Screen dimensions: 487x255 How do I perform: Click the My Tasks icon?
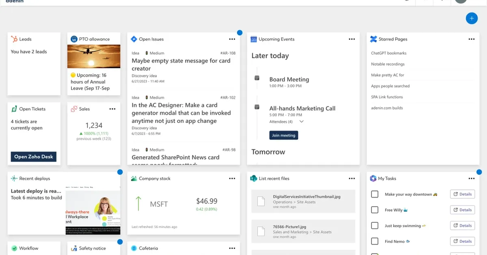click(x=373, y=178)
